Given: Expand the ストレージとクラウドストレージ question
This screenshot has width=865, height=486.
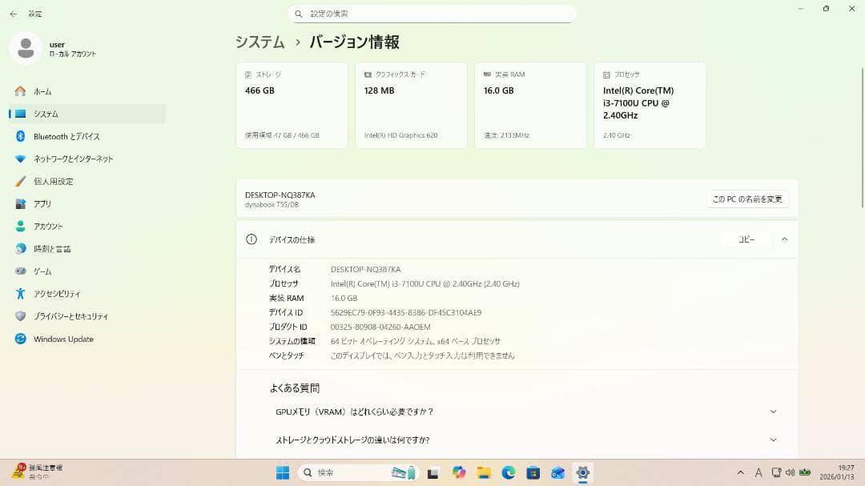Looking at the screenshot, I should click(772, 440).
